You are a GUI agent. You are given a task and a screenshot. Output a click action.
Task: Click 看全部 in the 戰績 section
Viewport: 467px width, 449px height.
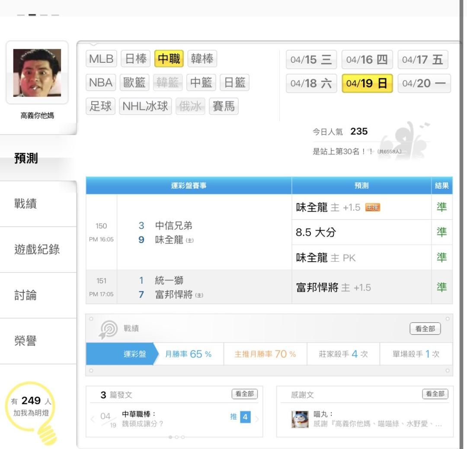[x=425, y=329]
